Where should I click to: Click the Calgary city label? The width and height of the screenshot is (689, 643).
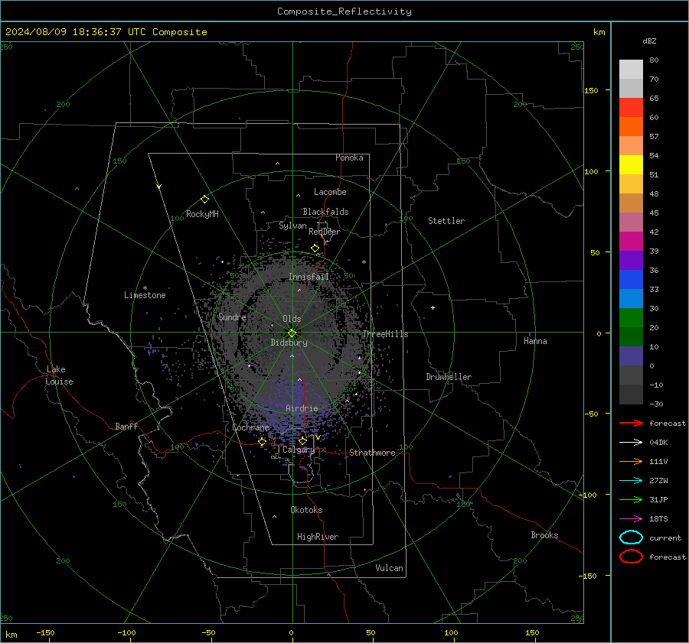click(x=299, y=450)
